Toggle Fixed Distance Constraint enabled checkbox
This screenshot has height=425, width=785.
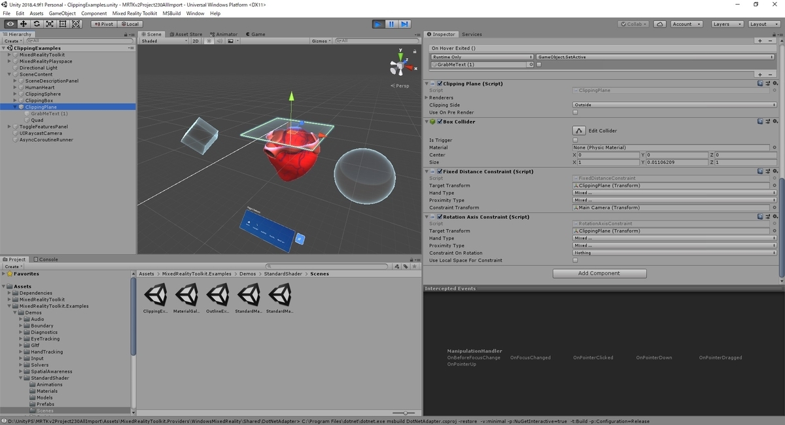coord(440,171)
